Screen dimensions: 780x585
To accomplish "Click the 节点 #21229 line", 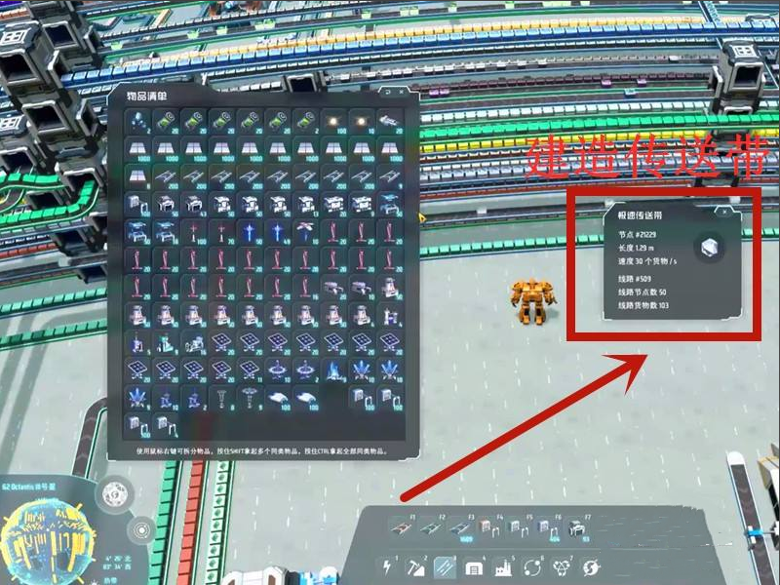I will click(638, 235).
